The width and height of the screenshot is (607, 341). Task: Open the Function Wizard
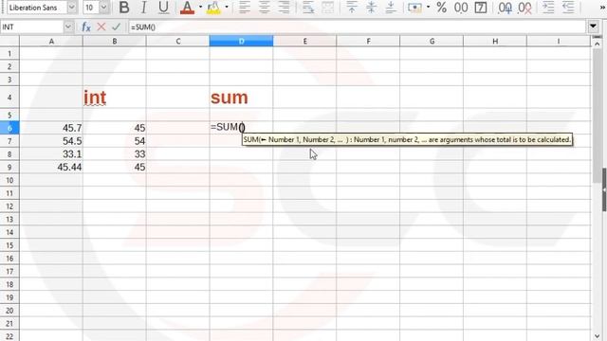(x=86, y=27)
